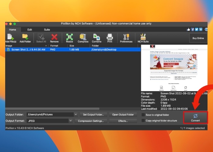Click the thumbs-up like icon
The height and width of the screenshot is (152, 213).
189,29
